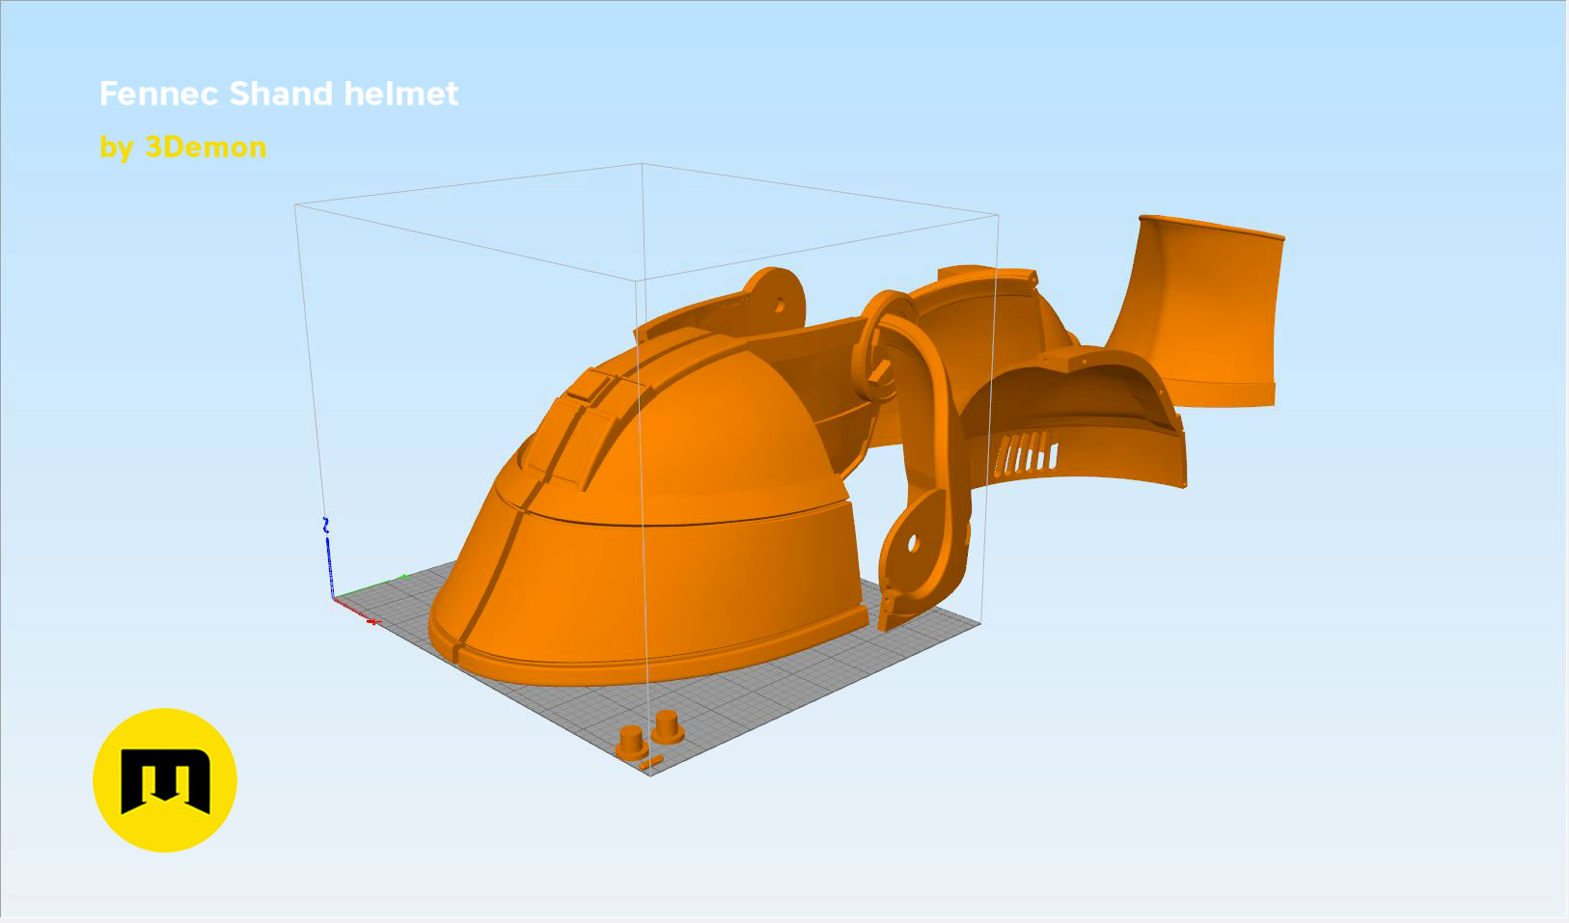The width and height of the screenshot is (1569, 923).
Task: Click the yellow circular M logo
Action: pyautogui.click(x=165, y=780)
